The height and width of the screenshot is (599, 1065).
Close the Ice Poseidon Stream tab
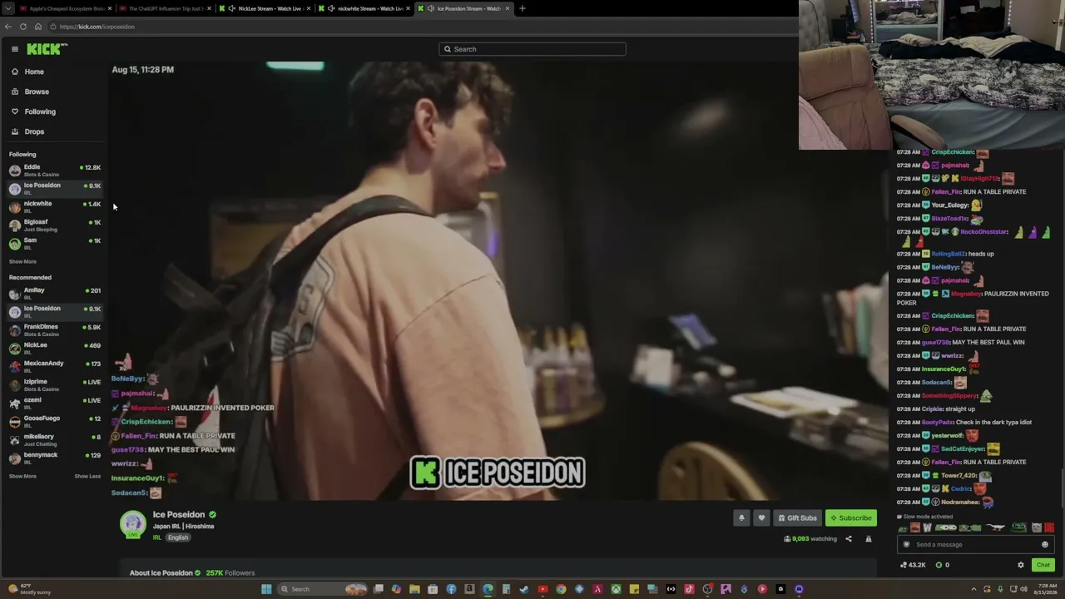tap(508, 8)
